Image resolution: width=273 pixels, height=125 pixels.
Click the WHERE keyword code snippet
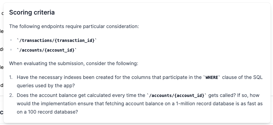coord(212,77)
